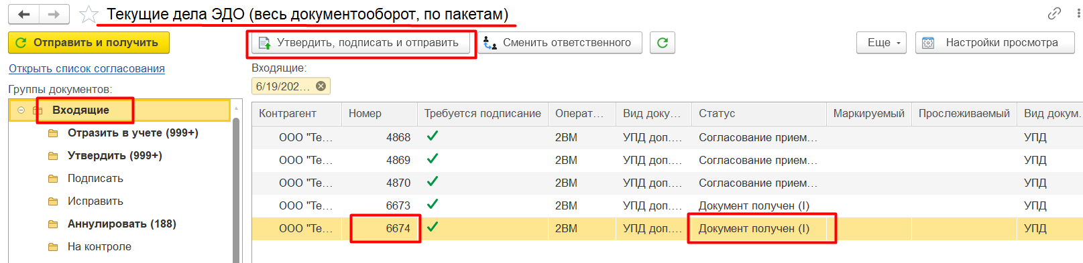Sort by the Статус column header
Viewport: 1083px width, 263px height.
[x=758, y=114]
